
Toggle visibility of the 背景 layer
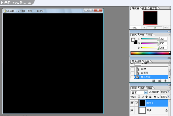[x=132, y=110]
